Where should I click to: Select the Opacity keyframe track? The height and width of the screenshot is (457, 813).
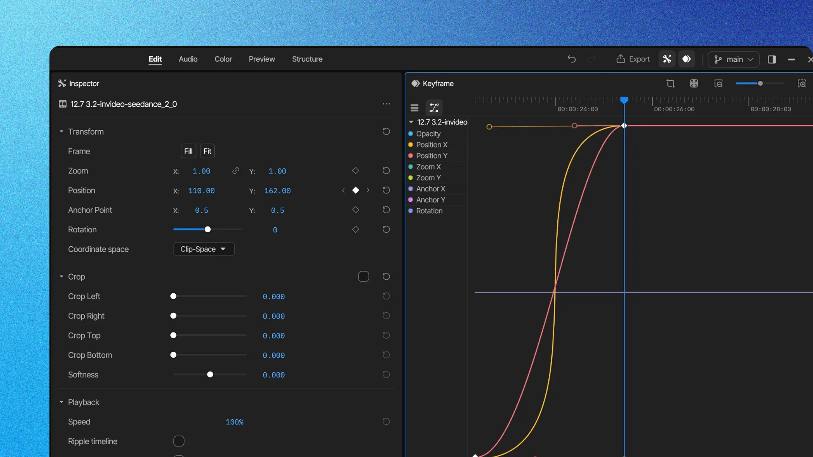437,134
